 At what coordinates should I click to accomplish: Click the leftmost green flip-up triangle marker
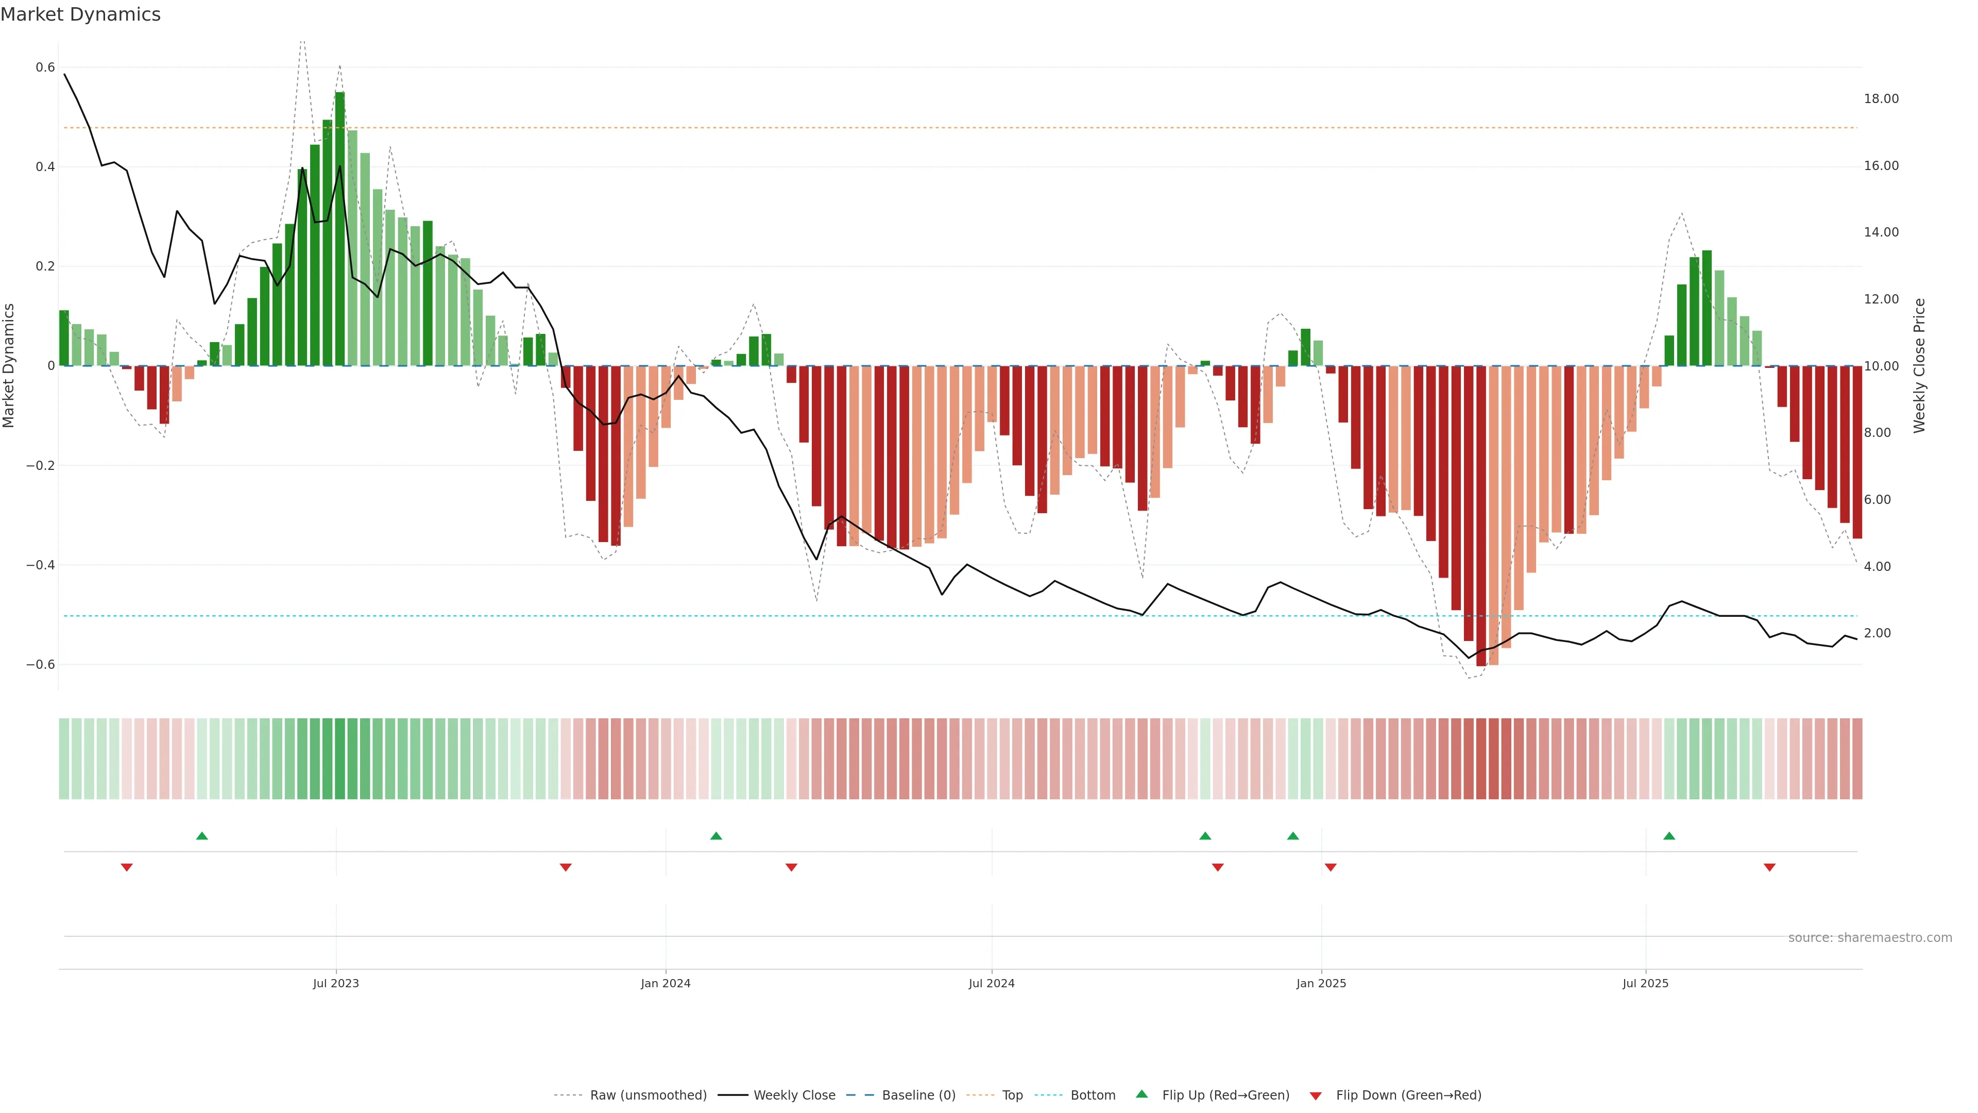(202, 836)
